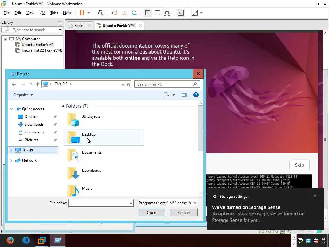This screenshot has width=329, height=247.
Task: Open the power options arrow beside the pause icon
Action: 89,13
